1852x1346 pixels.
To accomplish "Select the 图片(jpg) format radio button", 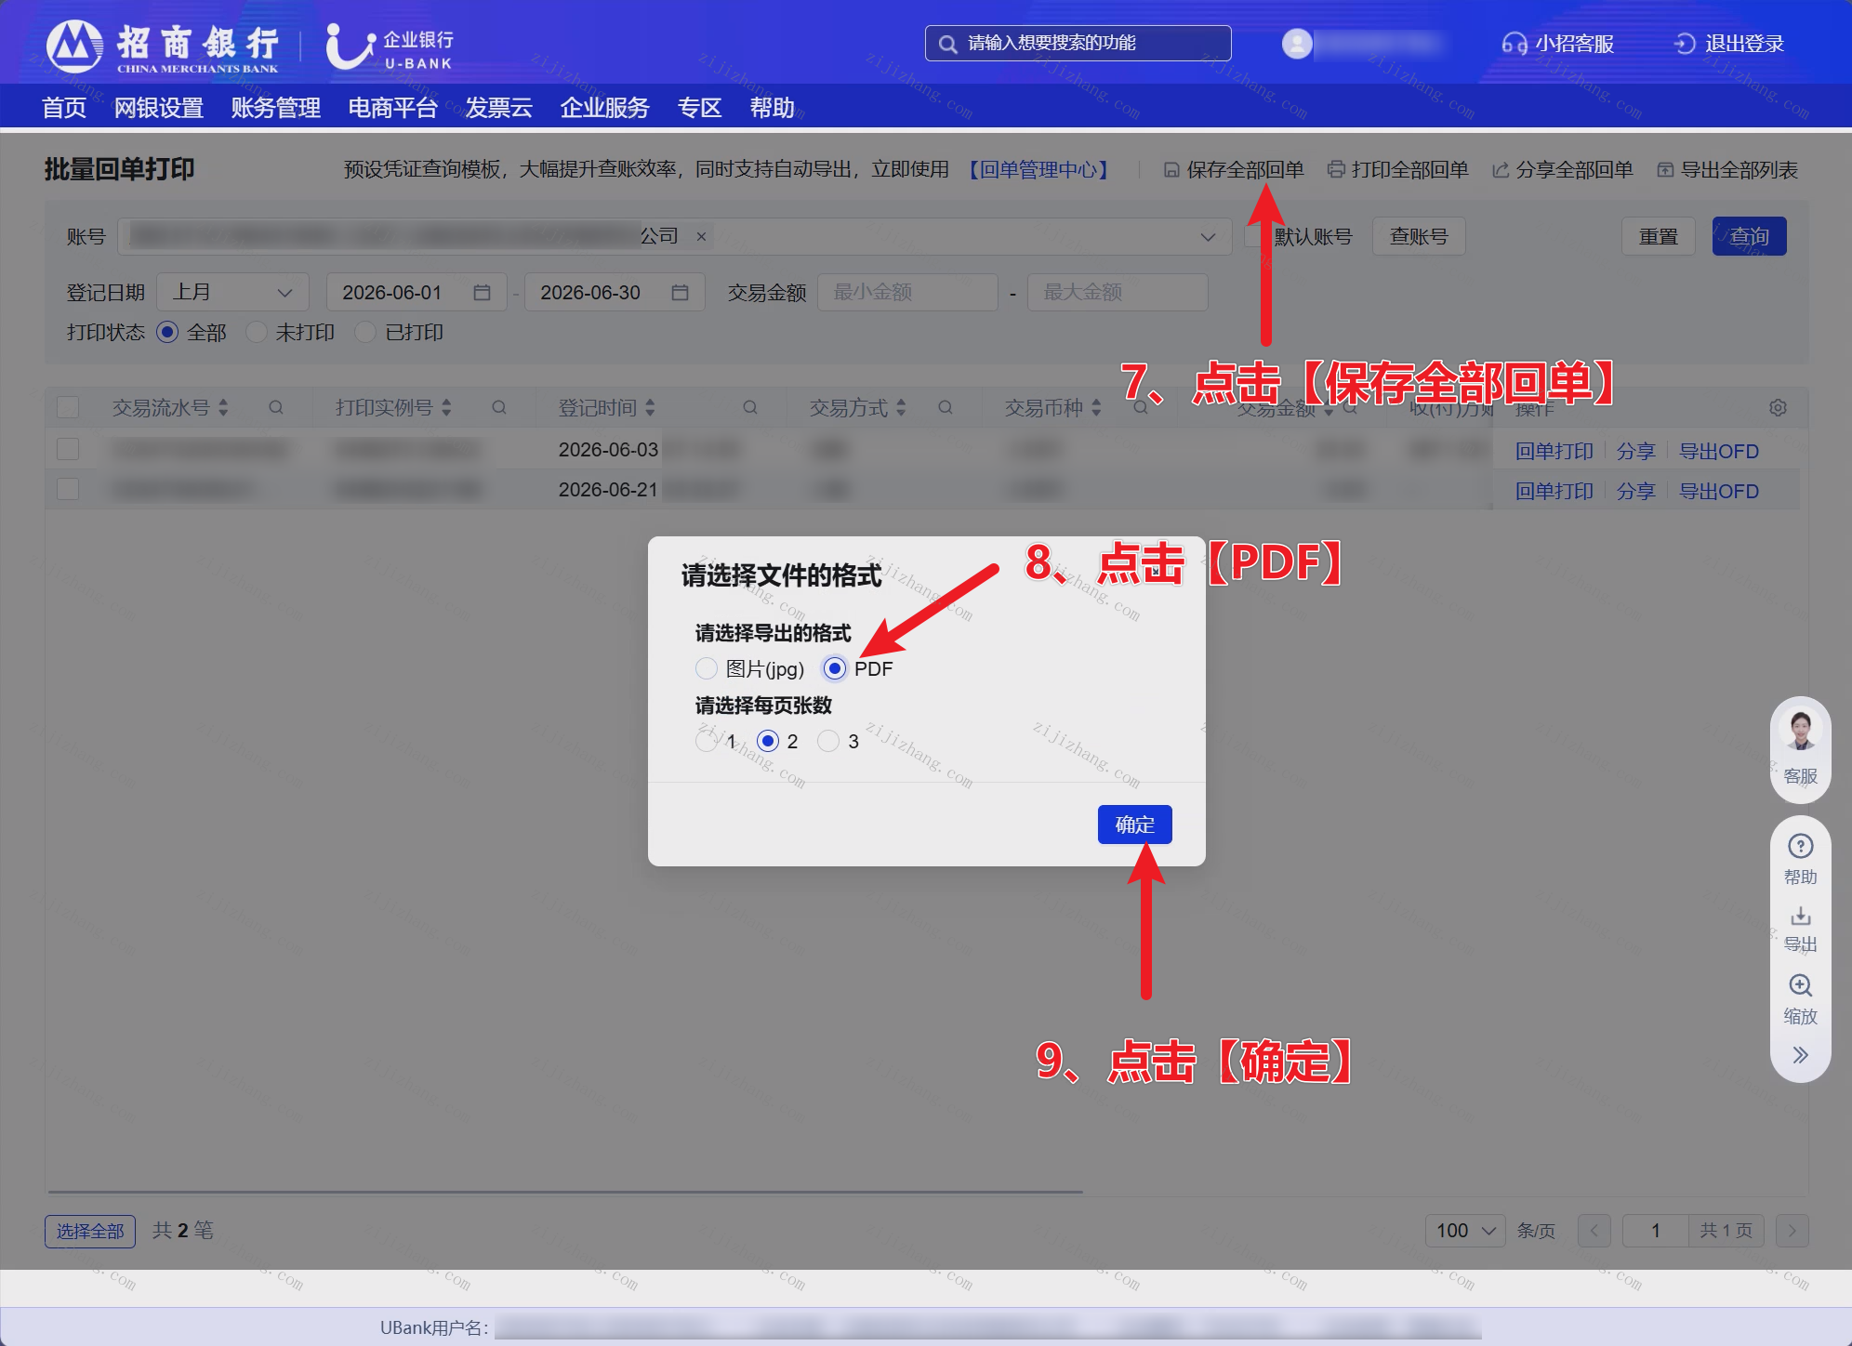I will coord(707,668).
